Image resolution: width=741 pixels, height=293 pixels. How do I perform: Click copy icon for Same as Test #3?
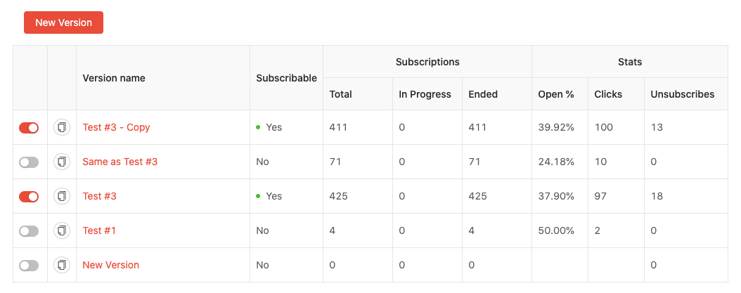coord(62,162)
